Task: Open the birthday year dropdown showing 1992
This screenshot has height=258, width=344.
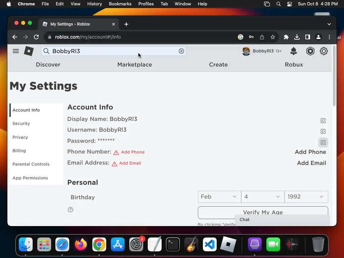Action: 306,197
